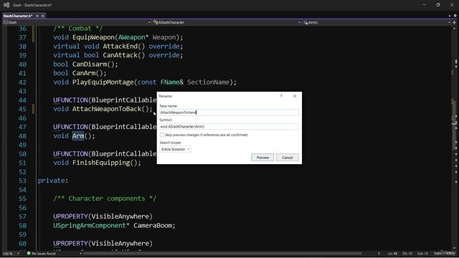
Task: Click the split editor icon beside the navigation bar
Action: 454,22
